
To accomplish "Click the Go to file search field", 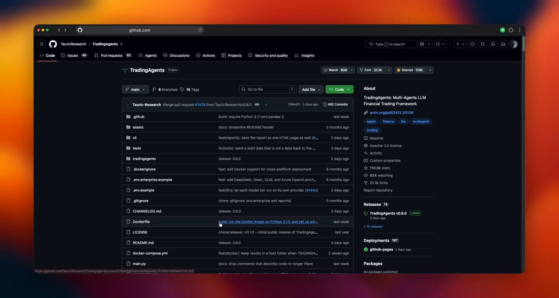I will [x=268, y=89].
